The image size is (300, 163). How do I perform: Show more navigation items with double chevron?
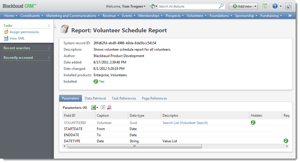coord(290,15)
